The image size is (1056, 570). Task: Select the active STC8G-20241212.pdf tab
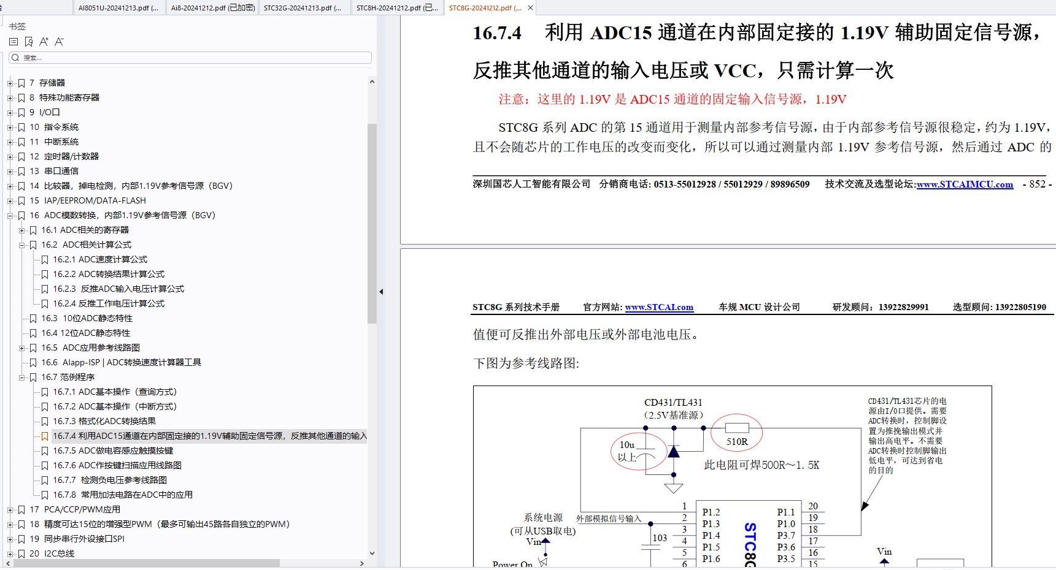click(x=485, y=8)
